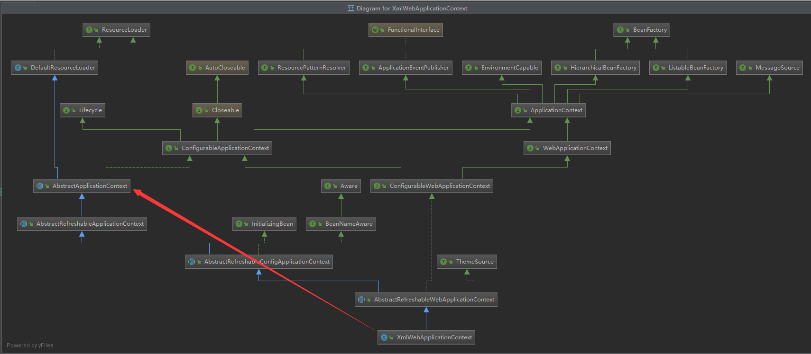Click the Aware interface node
The width and height of the screenshot is (811, 354).
coord(341,186)
